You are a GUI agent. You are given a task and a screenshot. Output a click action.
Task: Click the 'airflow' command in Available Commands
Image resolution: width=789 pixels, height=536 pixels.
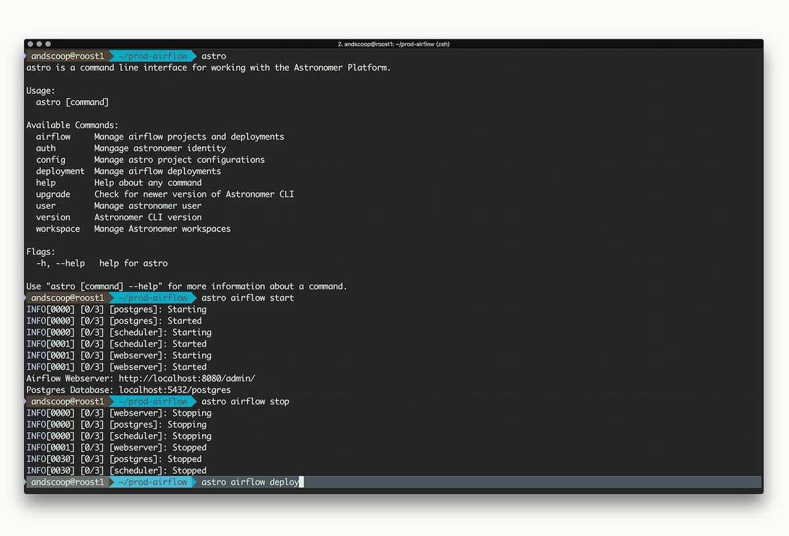tap(54, 137)
